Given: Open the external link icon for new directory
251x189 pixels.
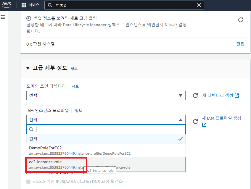Looking at the screenshot, I should (x=237, y=96).
